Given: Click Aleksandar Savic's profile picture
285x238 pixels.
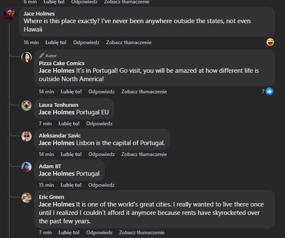Looking at the screenshot, I should coord(27,136).
